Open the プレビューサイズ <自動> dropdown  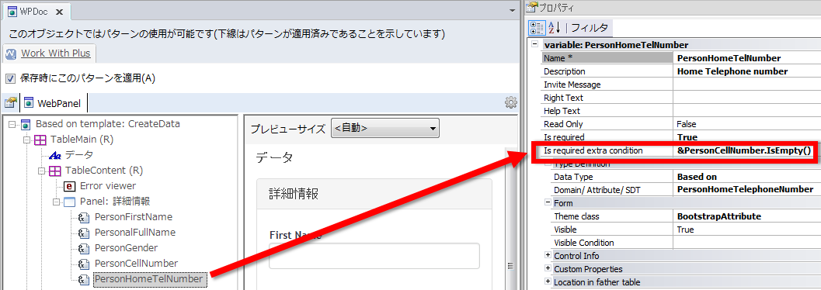(384, 128)
